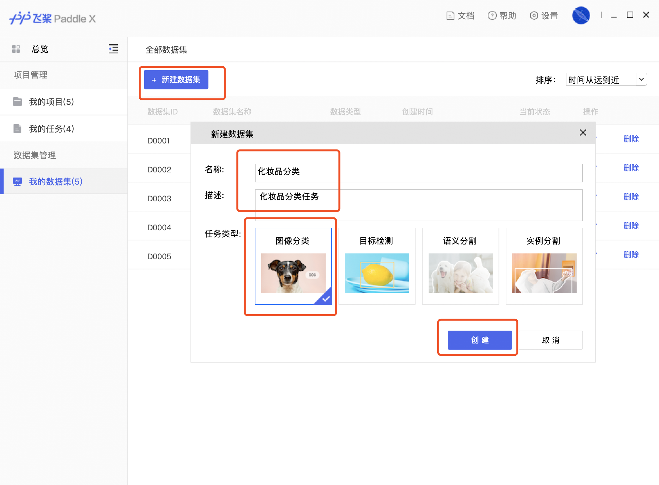The image size is (659, 485).
Task: Open the 排序 sort dropdown
Action: (606, 79)
